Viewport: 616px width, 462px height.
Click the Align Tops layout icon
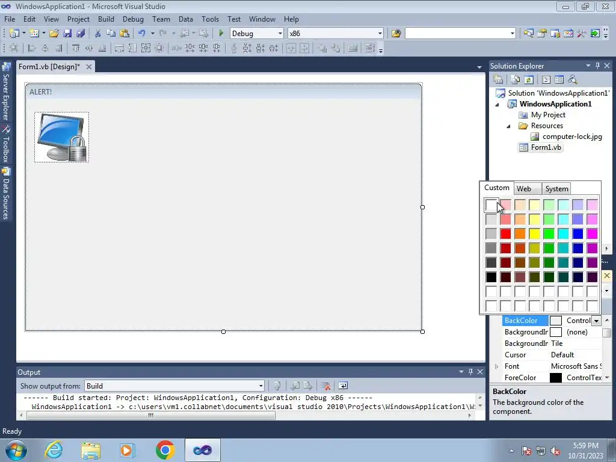coord(75,48)
